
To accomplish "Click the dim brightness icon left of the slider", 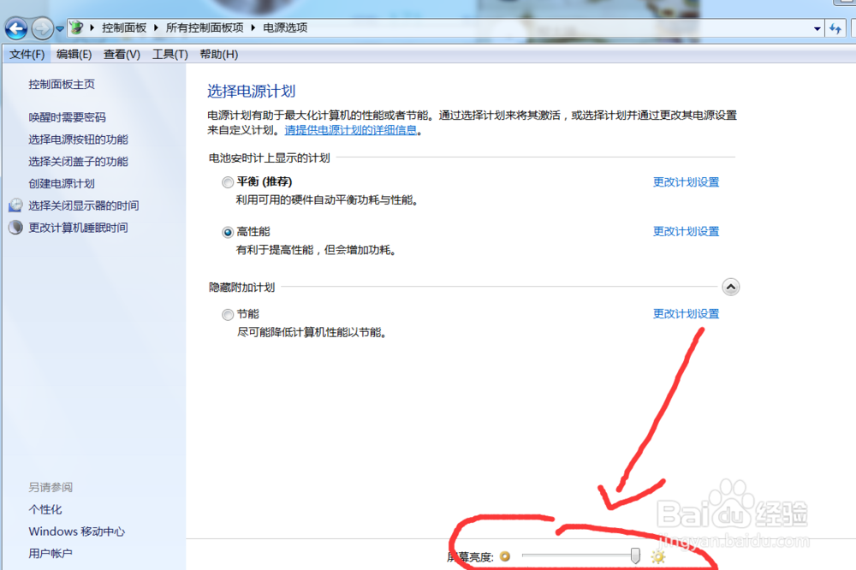I will pos(504,556).
